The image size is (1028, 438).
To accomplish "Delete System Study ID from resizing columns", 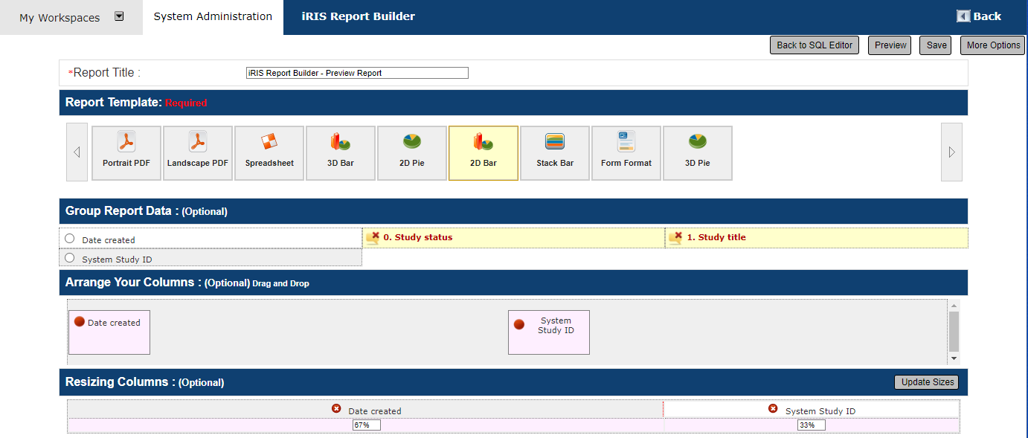I will coord(773,409).
